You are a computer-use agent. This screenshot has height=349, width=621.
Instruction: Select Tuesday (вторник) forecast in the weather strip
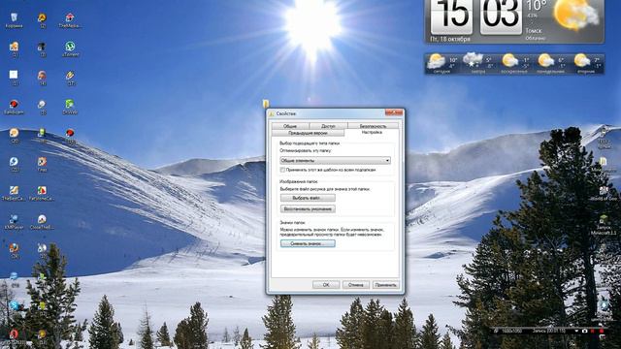(585, 63)
